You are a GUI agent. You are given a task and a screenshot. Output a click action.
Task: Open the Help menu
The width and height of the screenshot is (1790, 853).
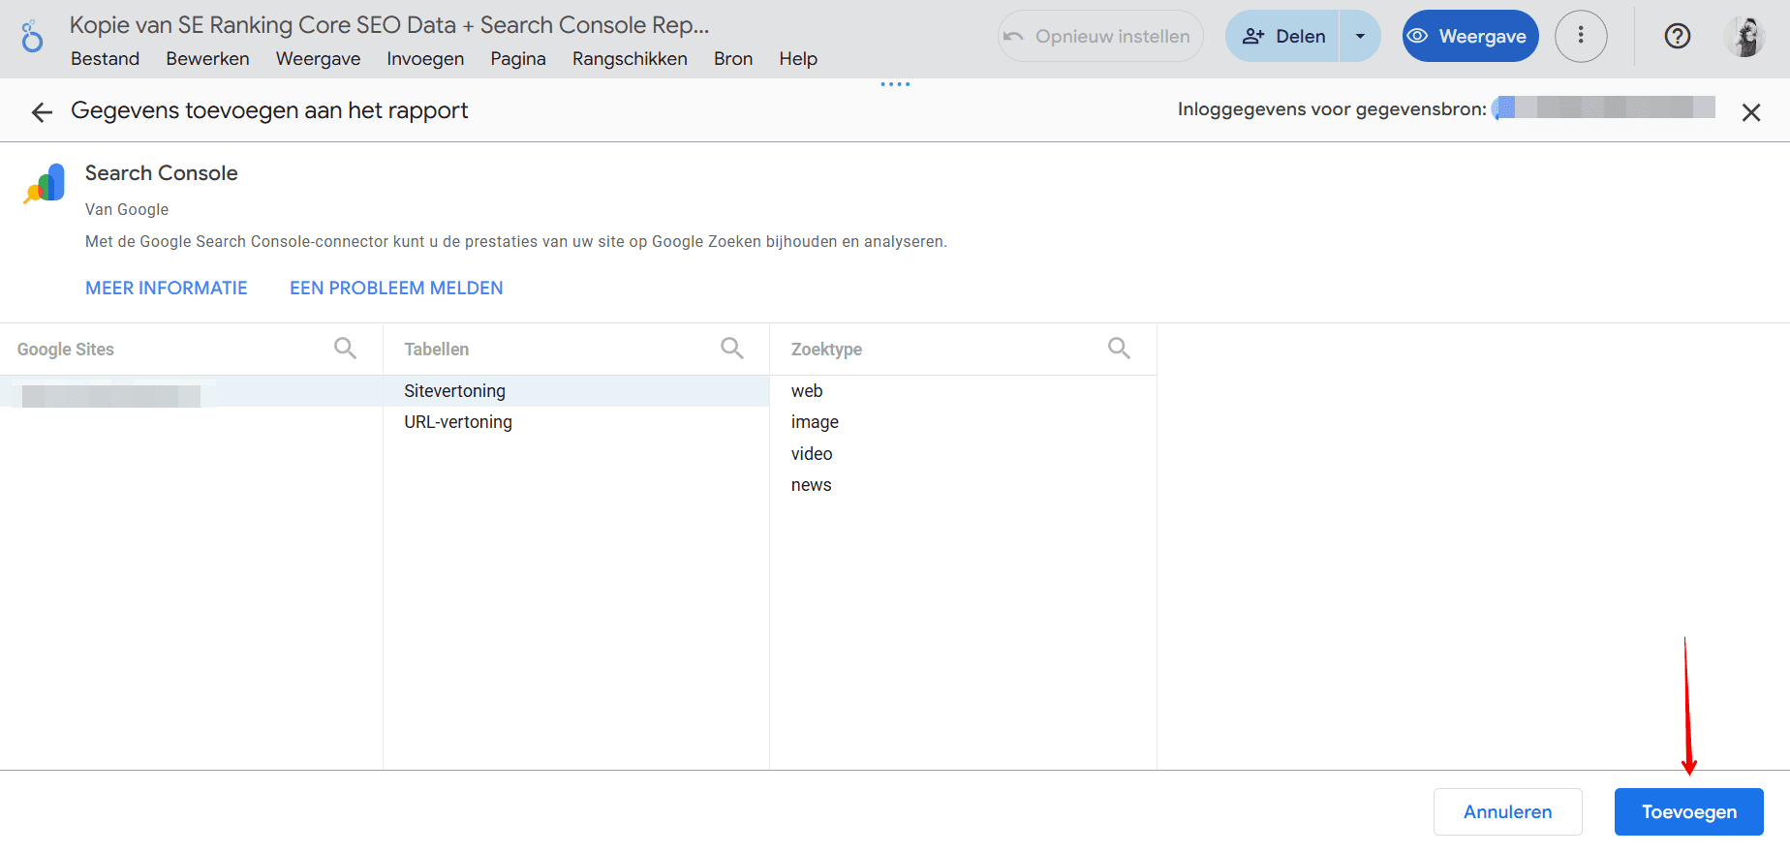click(x=798, y=59)
